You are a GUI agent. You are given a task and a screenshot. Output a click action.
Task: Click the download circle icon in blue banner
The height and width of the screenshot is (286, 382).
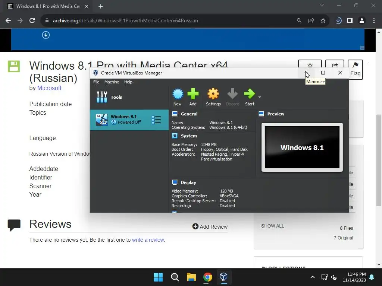(46, 35)
